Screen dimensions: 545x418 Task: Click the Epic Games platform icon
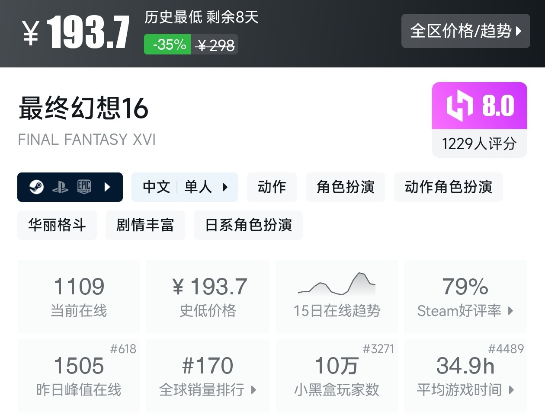[84, 187]
